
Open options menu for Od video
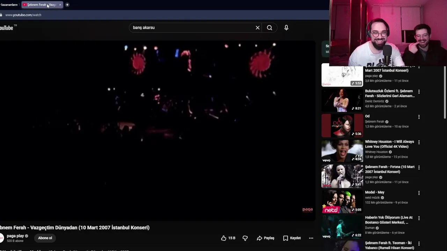click(x=419, y=117)
